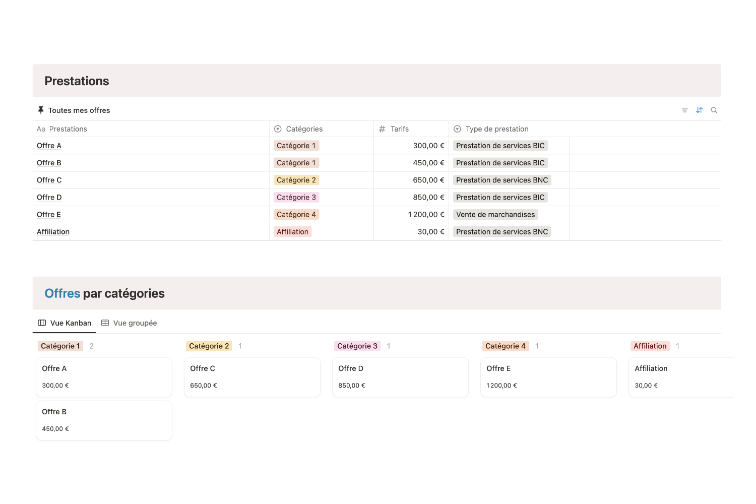Click the Catégorie 3 tag in Offre D row
Viewport: 756px width, 504px height.
pos(296,197)
